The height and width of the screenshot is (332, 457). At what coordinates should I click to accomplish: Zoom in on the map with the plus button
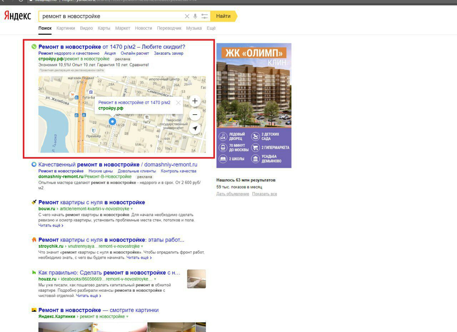(195, 101)
